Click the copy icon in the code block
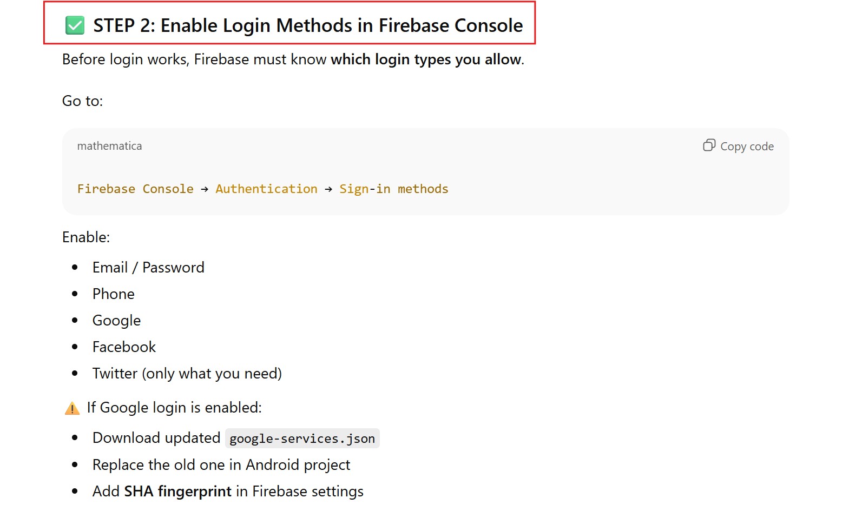This screenshot has height=518, width=849. [x=709, y=145]
